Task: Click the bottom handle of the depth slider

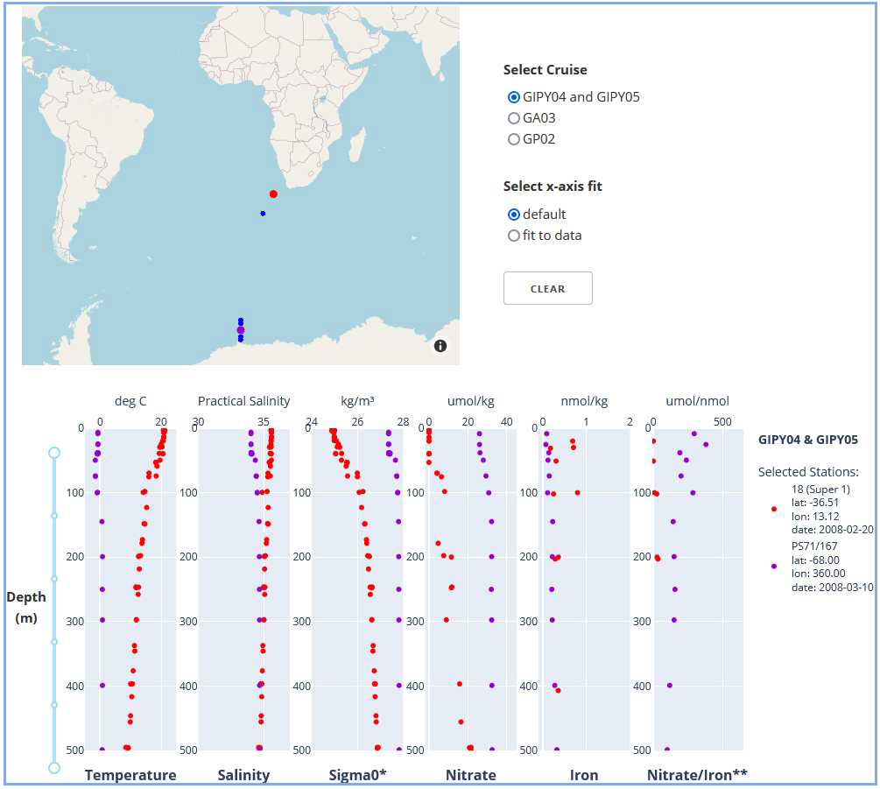Action: tap(54, 767)
